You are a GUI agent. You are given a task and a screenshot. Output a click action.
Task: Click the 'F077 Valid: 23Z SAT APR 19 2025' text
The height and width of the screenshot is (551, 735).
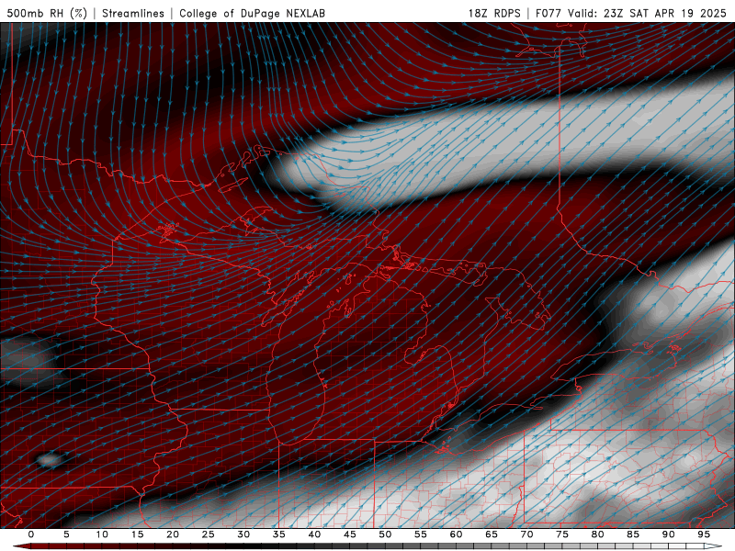point(631,13)
